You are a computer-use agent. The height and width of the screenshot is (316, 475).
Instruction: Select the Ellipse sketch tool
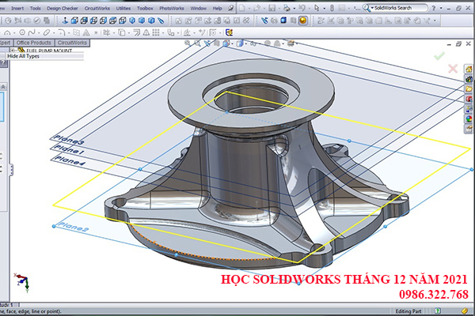coord(47,32)
